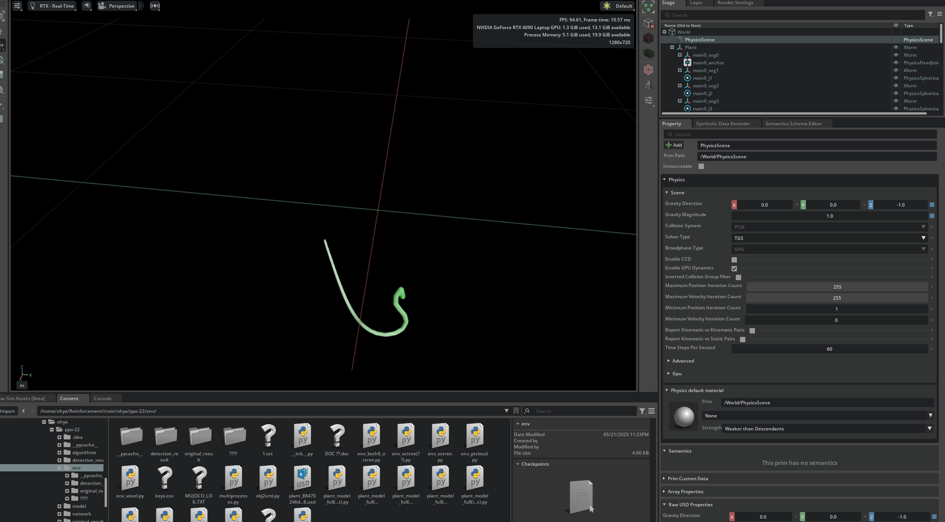Click the bookmark icon in the content path bar
Viewport: 945px width, 522px height.
(x=516, y=411)
